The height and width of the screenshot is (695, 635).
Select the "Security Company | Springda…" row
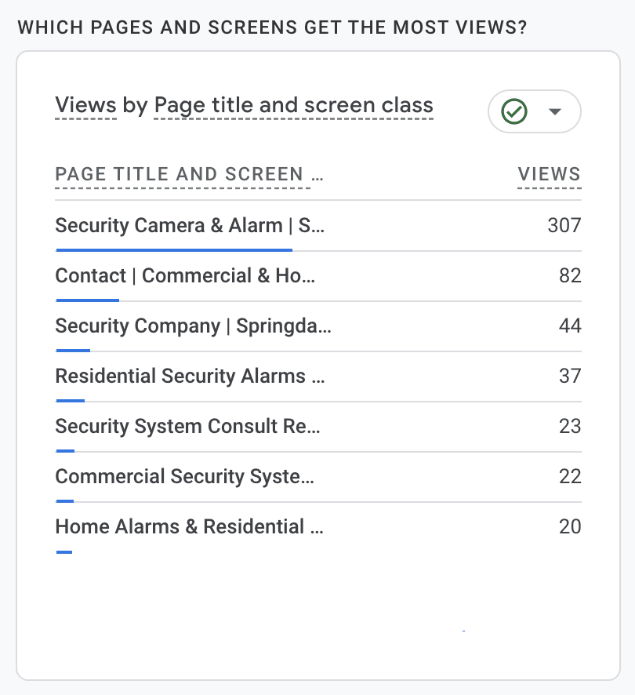click(193, 326)
